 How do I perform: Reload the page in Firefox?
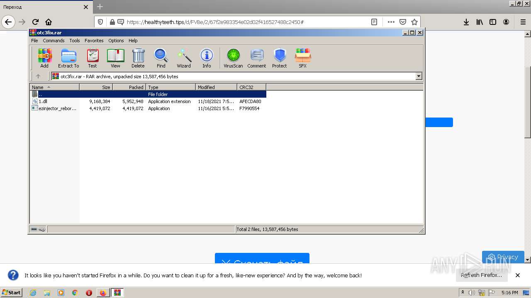point(35,22)
